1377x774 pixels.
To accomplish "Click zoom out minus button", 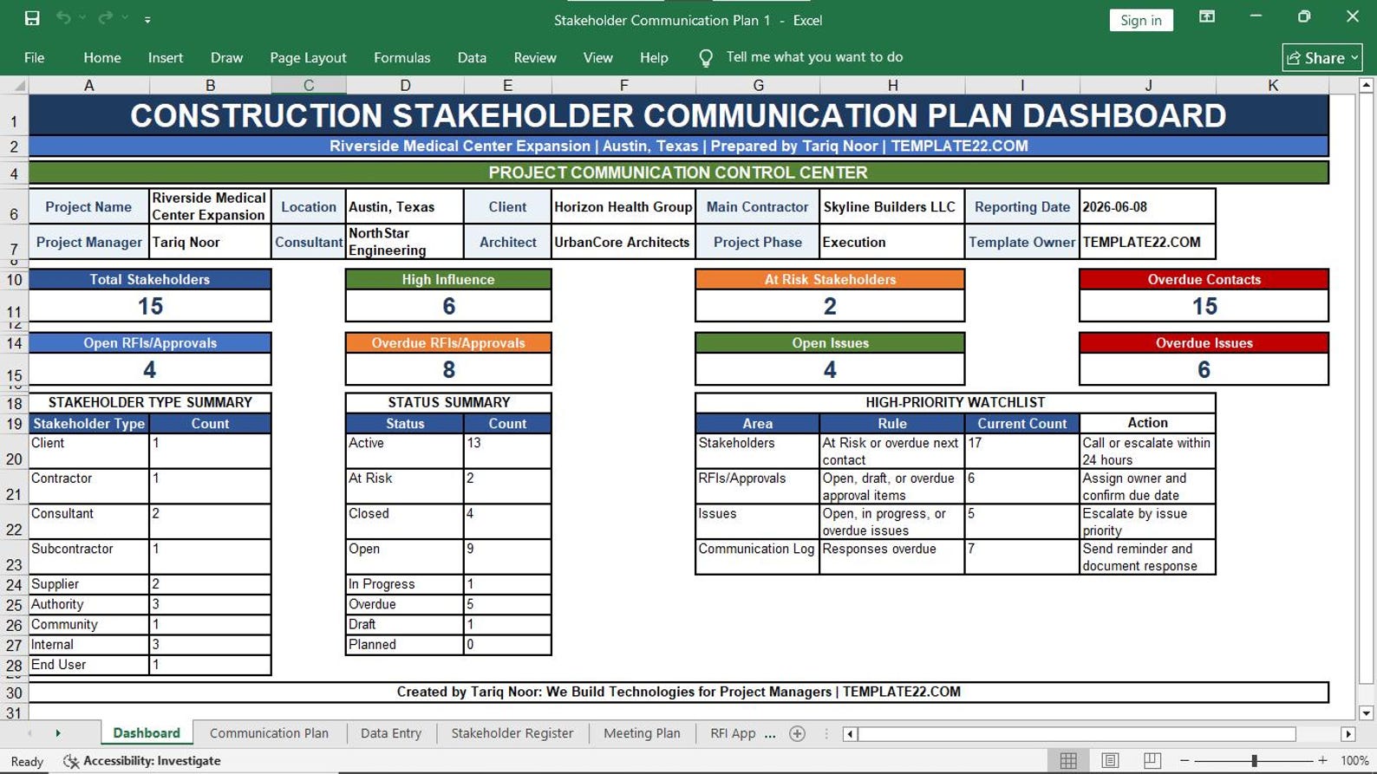I will [1184, 761].
